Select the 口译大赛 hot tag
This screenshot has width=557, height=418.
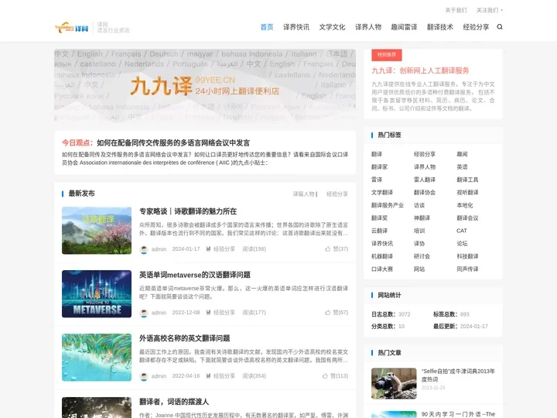tap(382, 269)
